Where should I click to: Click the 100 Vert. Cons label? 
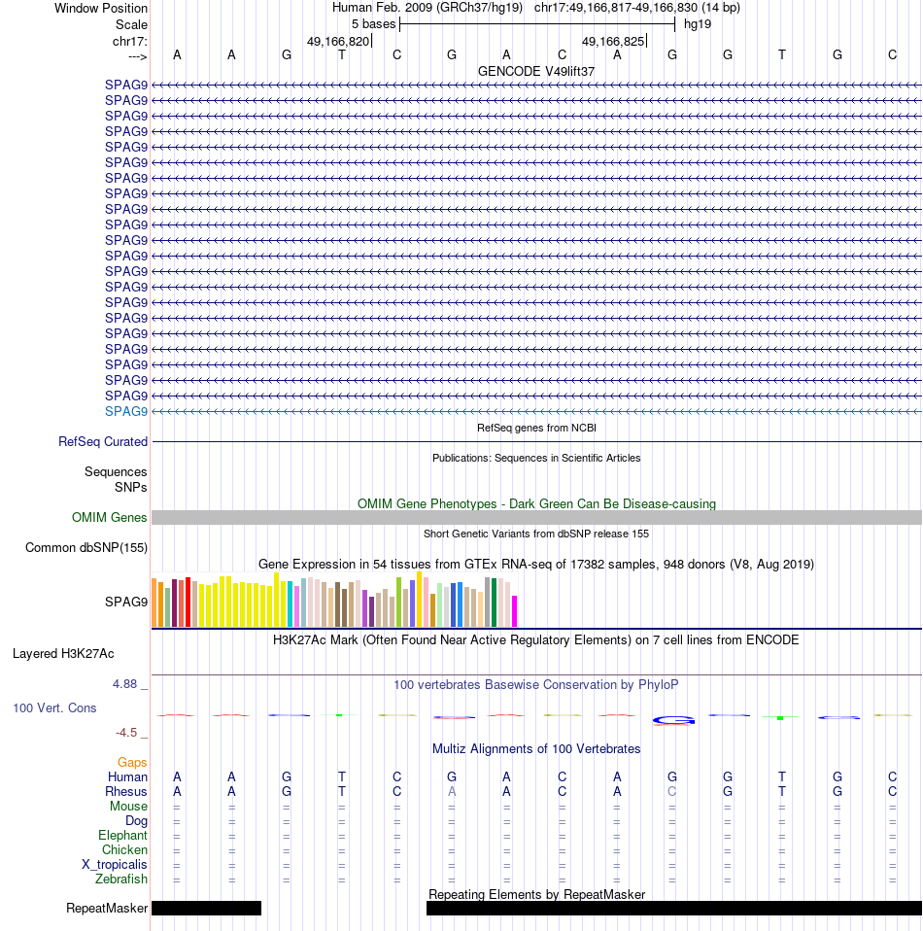pyautogui.click(x=54, y=708)
